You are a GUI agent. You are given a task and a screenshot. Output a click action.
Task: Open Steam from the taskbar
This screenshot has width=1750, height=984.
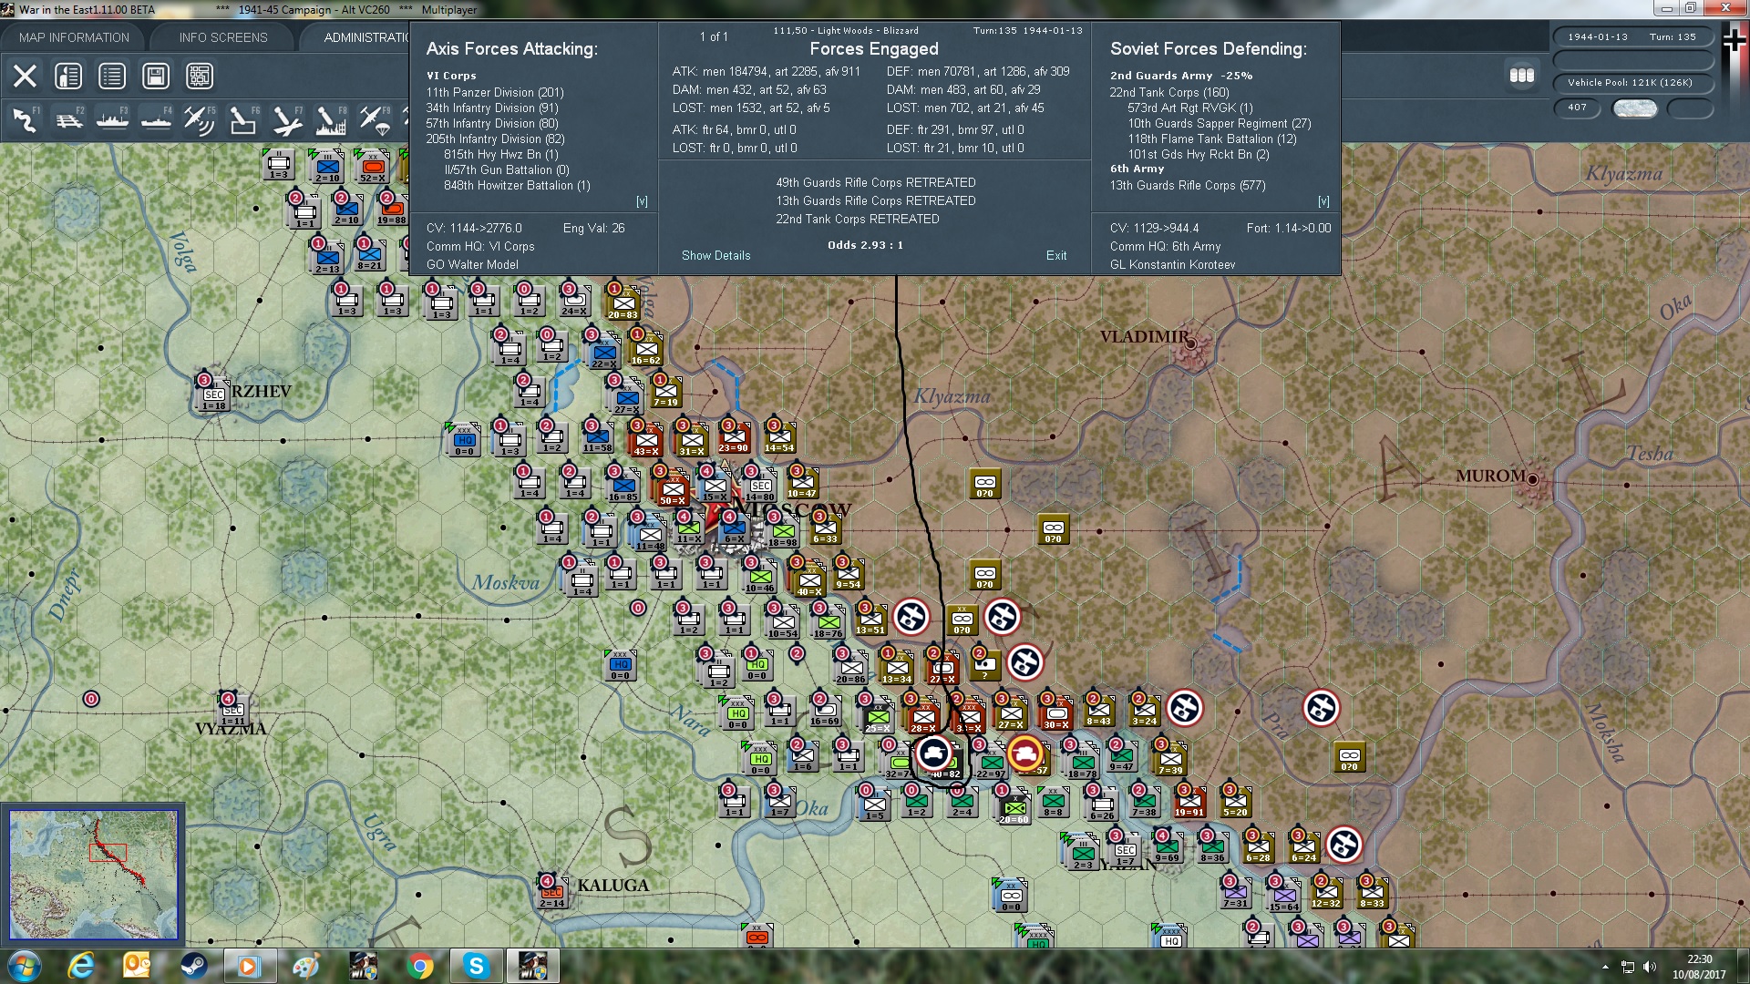193,966
